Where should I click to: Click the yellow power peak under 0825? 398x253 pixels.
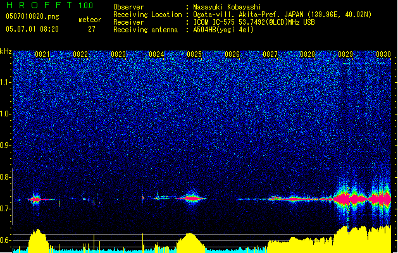coord(190,242)
